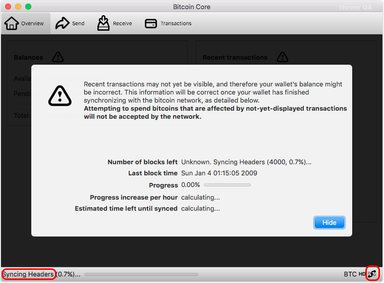The image size is (384, 283).
Task: Click warning icon next to Balances
Action: 58,57
